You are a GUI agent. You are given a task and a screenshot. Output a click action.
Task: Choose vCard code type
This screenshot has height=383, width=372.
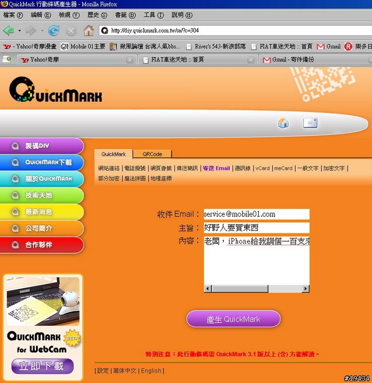click(263, 168)
